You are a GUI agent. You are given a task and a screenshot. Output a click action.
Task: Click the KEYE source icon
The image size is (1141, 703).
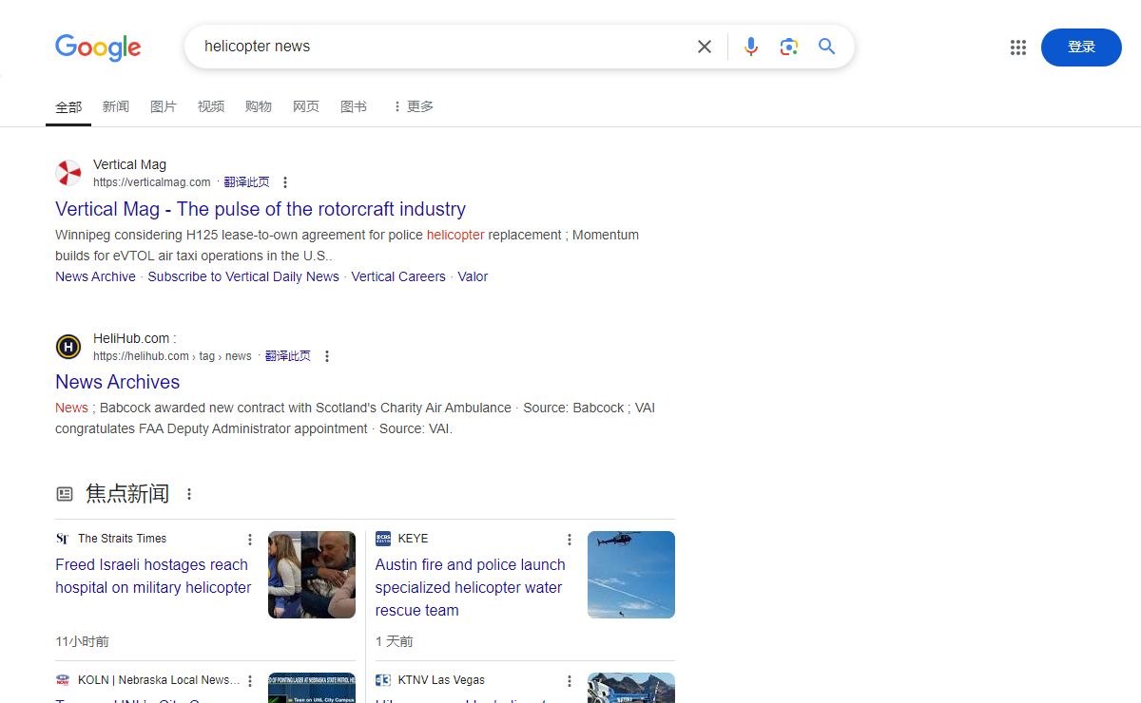[383, 539]
